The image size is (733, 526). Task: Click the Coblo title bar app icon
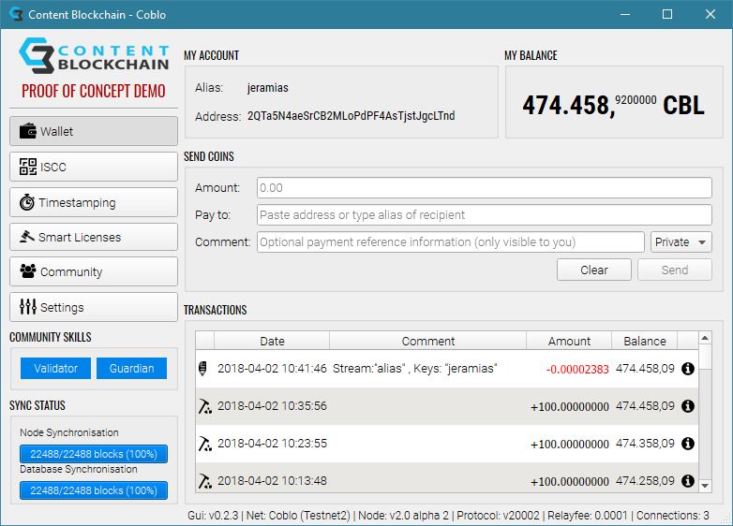[16, 14]
